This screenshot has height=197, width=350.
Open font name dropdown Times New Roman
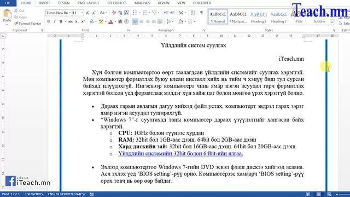point(70,13)
